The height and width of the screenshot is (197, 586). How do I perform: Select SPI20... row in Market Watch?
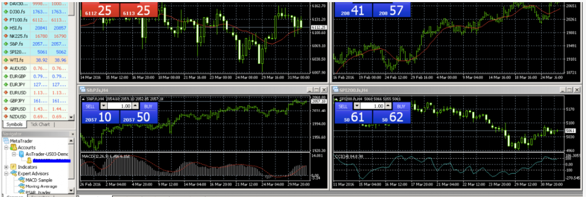click(x=34, y=52)
